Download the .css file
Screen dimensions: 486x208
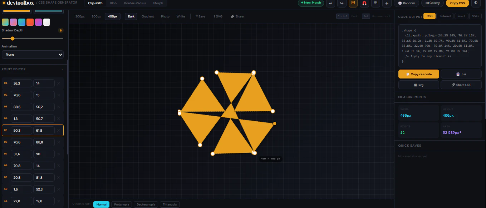coord(461,74)
